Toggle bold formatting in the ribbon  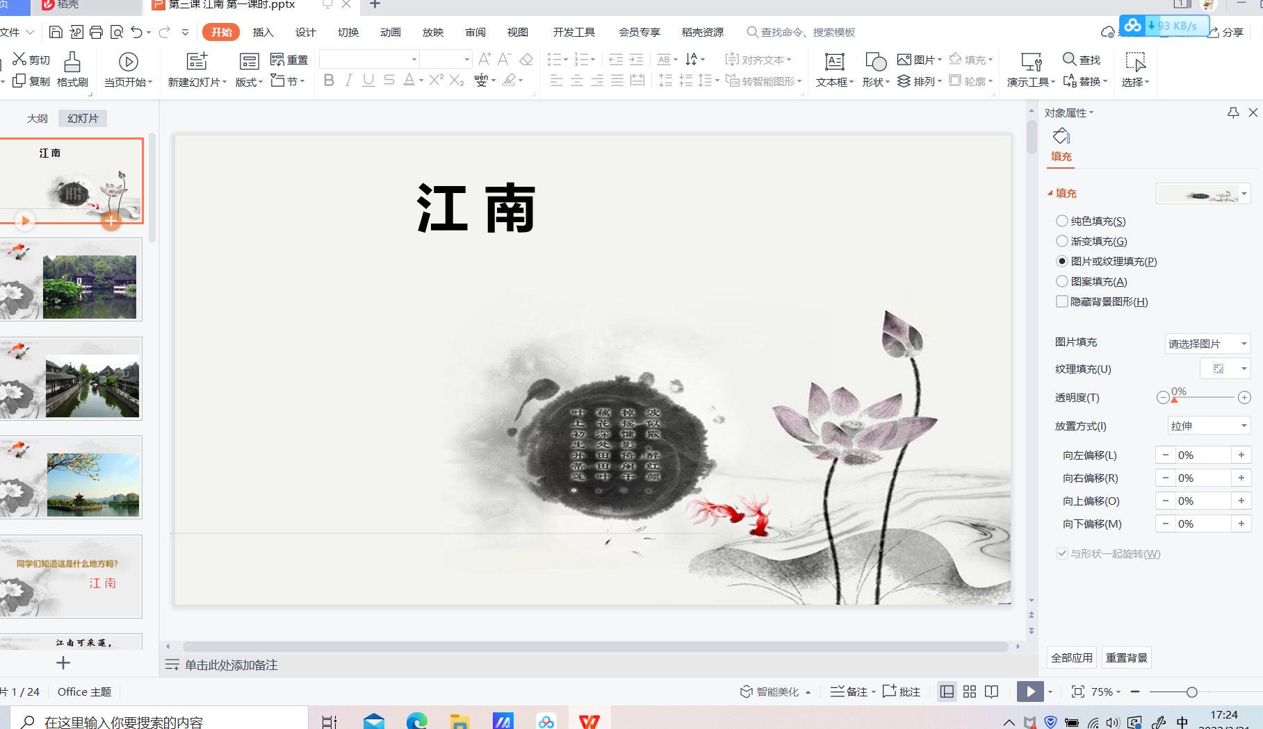[x=329, y=80]
